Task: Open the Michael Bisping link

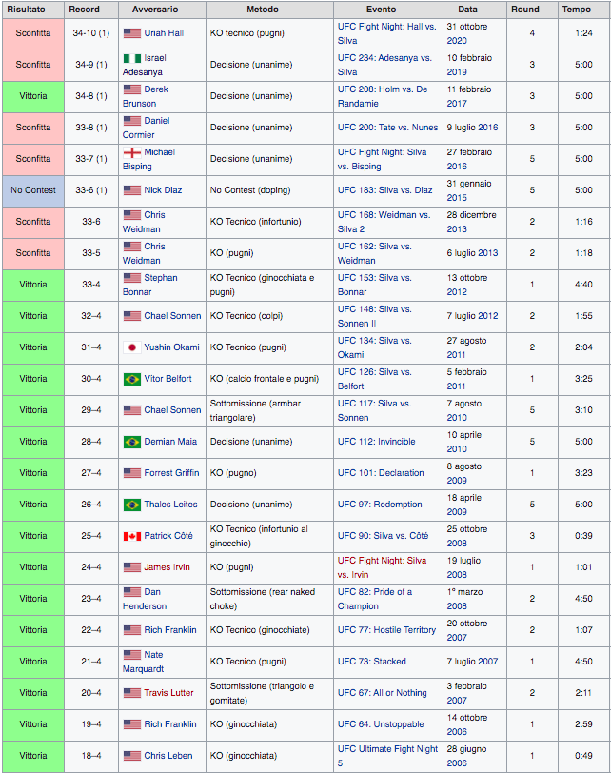Action: [148, 159]
